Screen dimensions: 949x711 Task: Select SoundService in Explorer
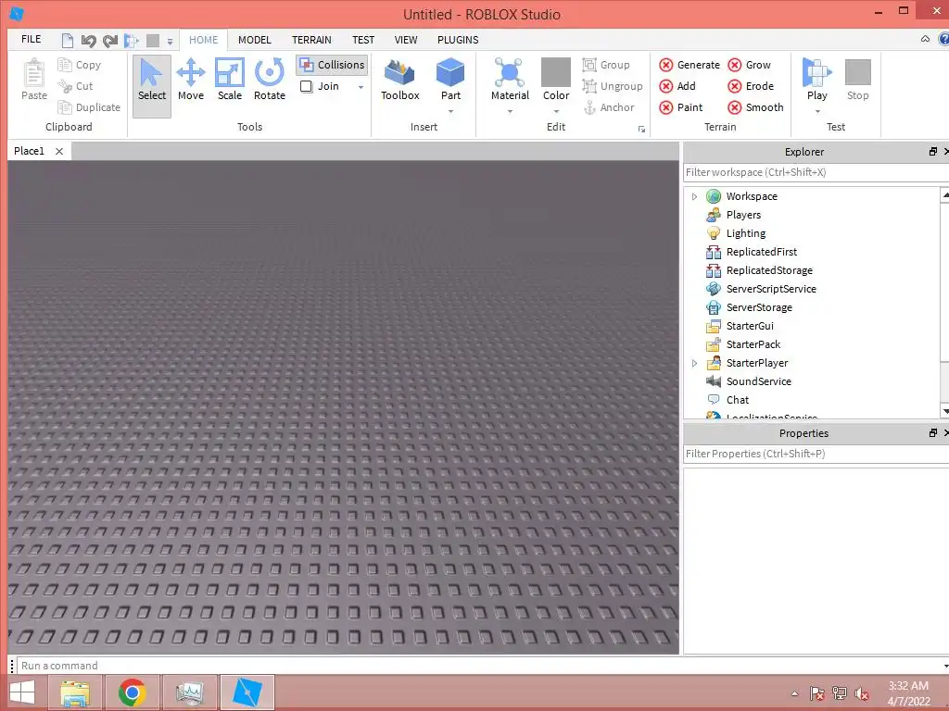758,381
